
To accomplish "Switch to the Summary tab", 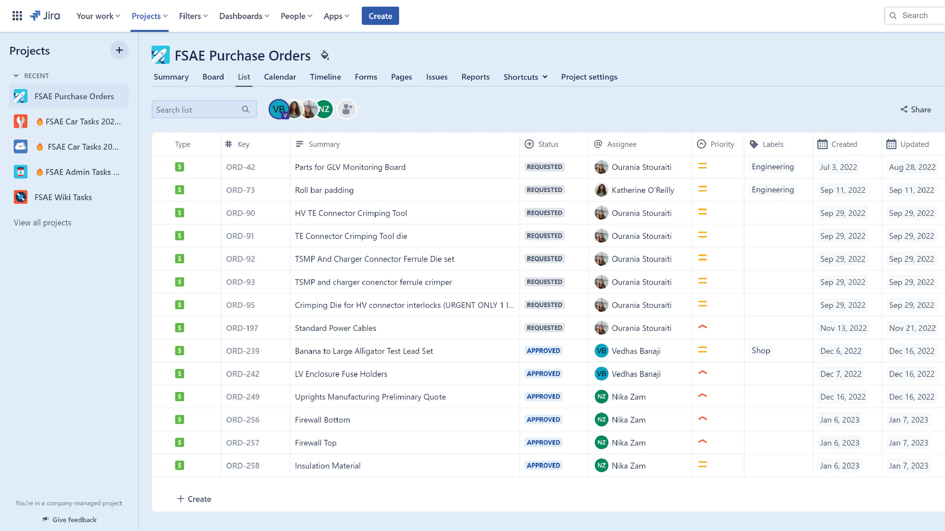I will pos(171,77).
